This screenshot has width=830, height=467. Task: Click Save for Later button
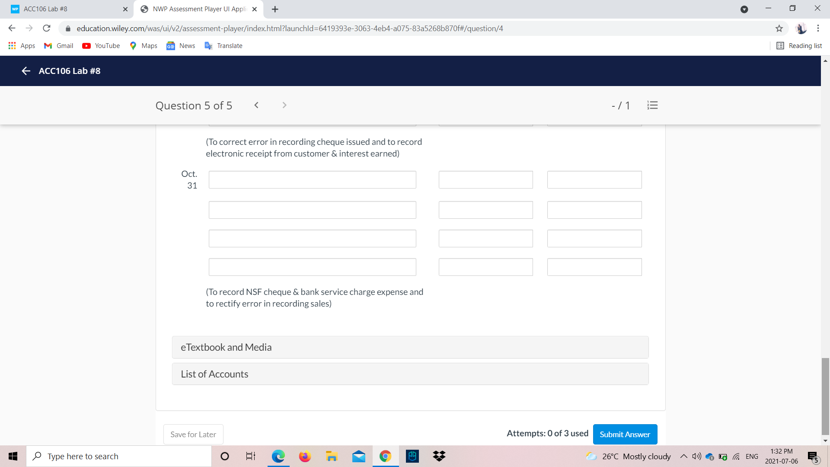click(x=193, y=434)
